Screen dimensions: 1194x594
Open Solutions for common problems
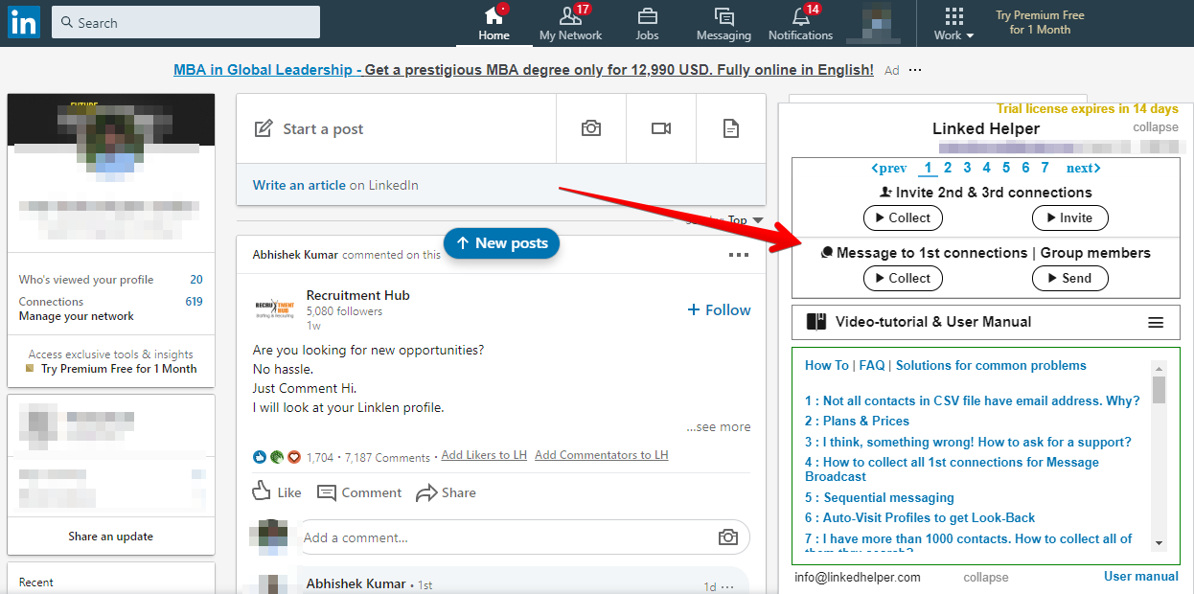(x=991, y=365)
